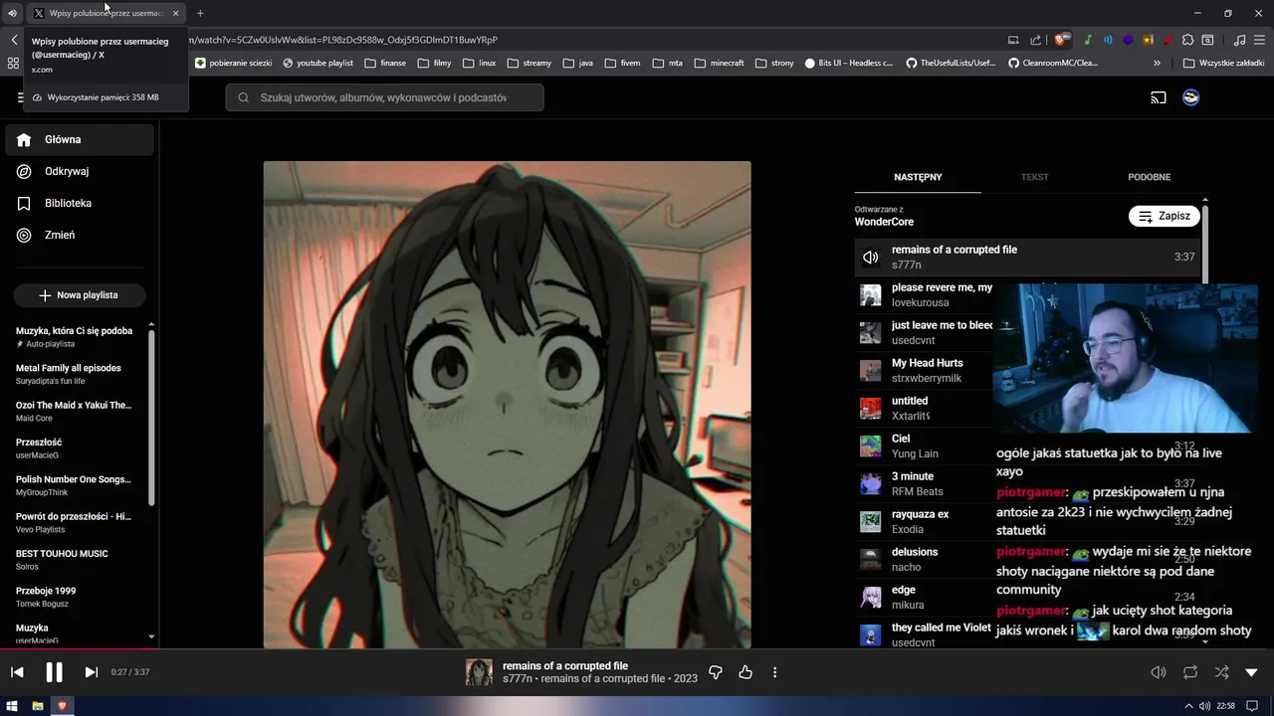Screen dimensions: 1274x716
Task: Click the share page icon in address bar
Action: pos(1035,40)
